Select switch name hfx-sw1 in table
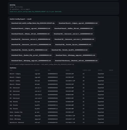127x130 pixels. [37, 81]
